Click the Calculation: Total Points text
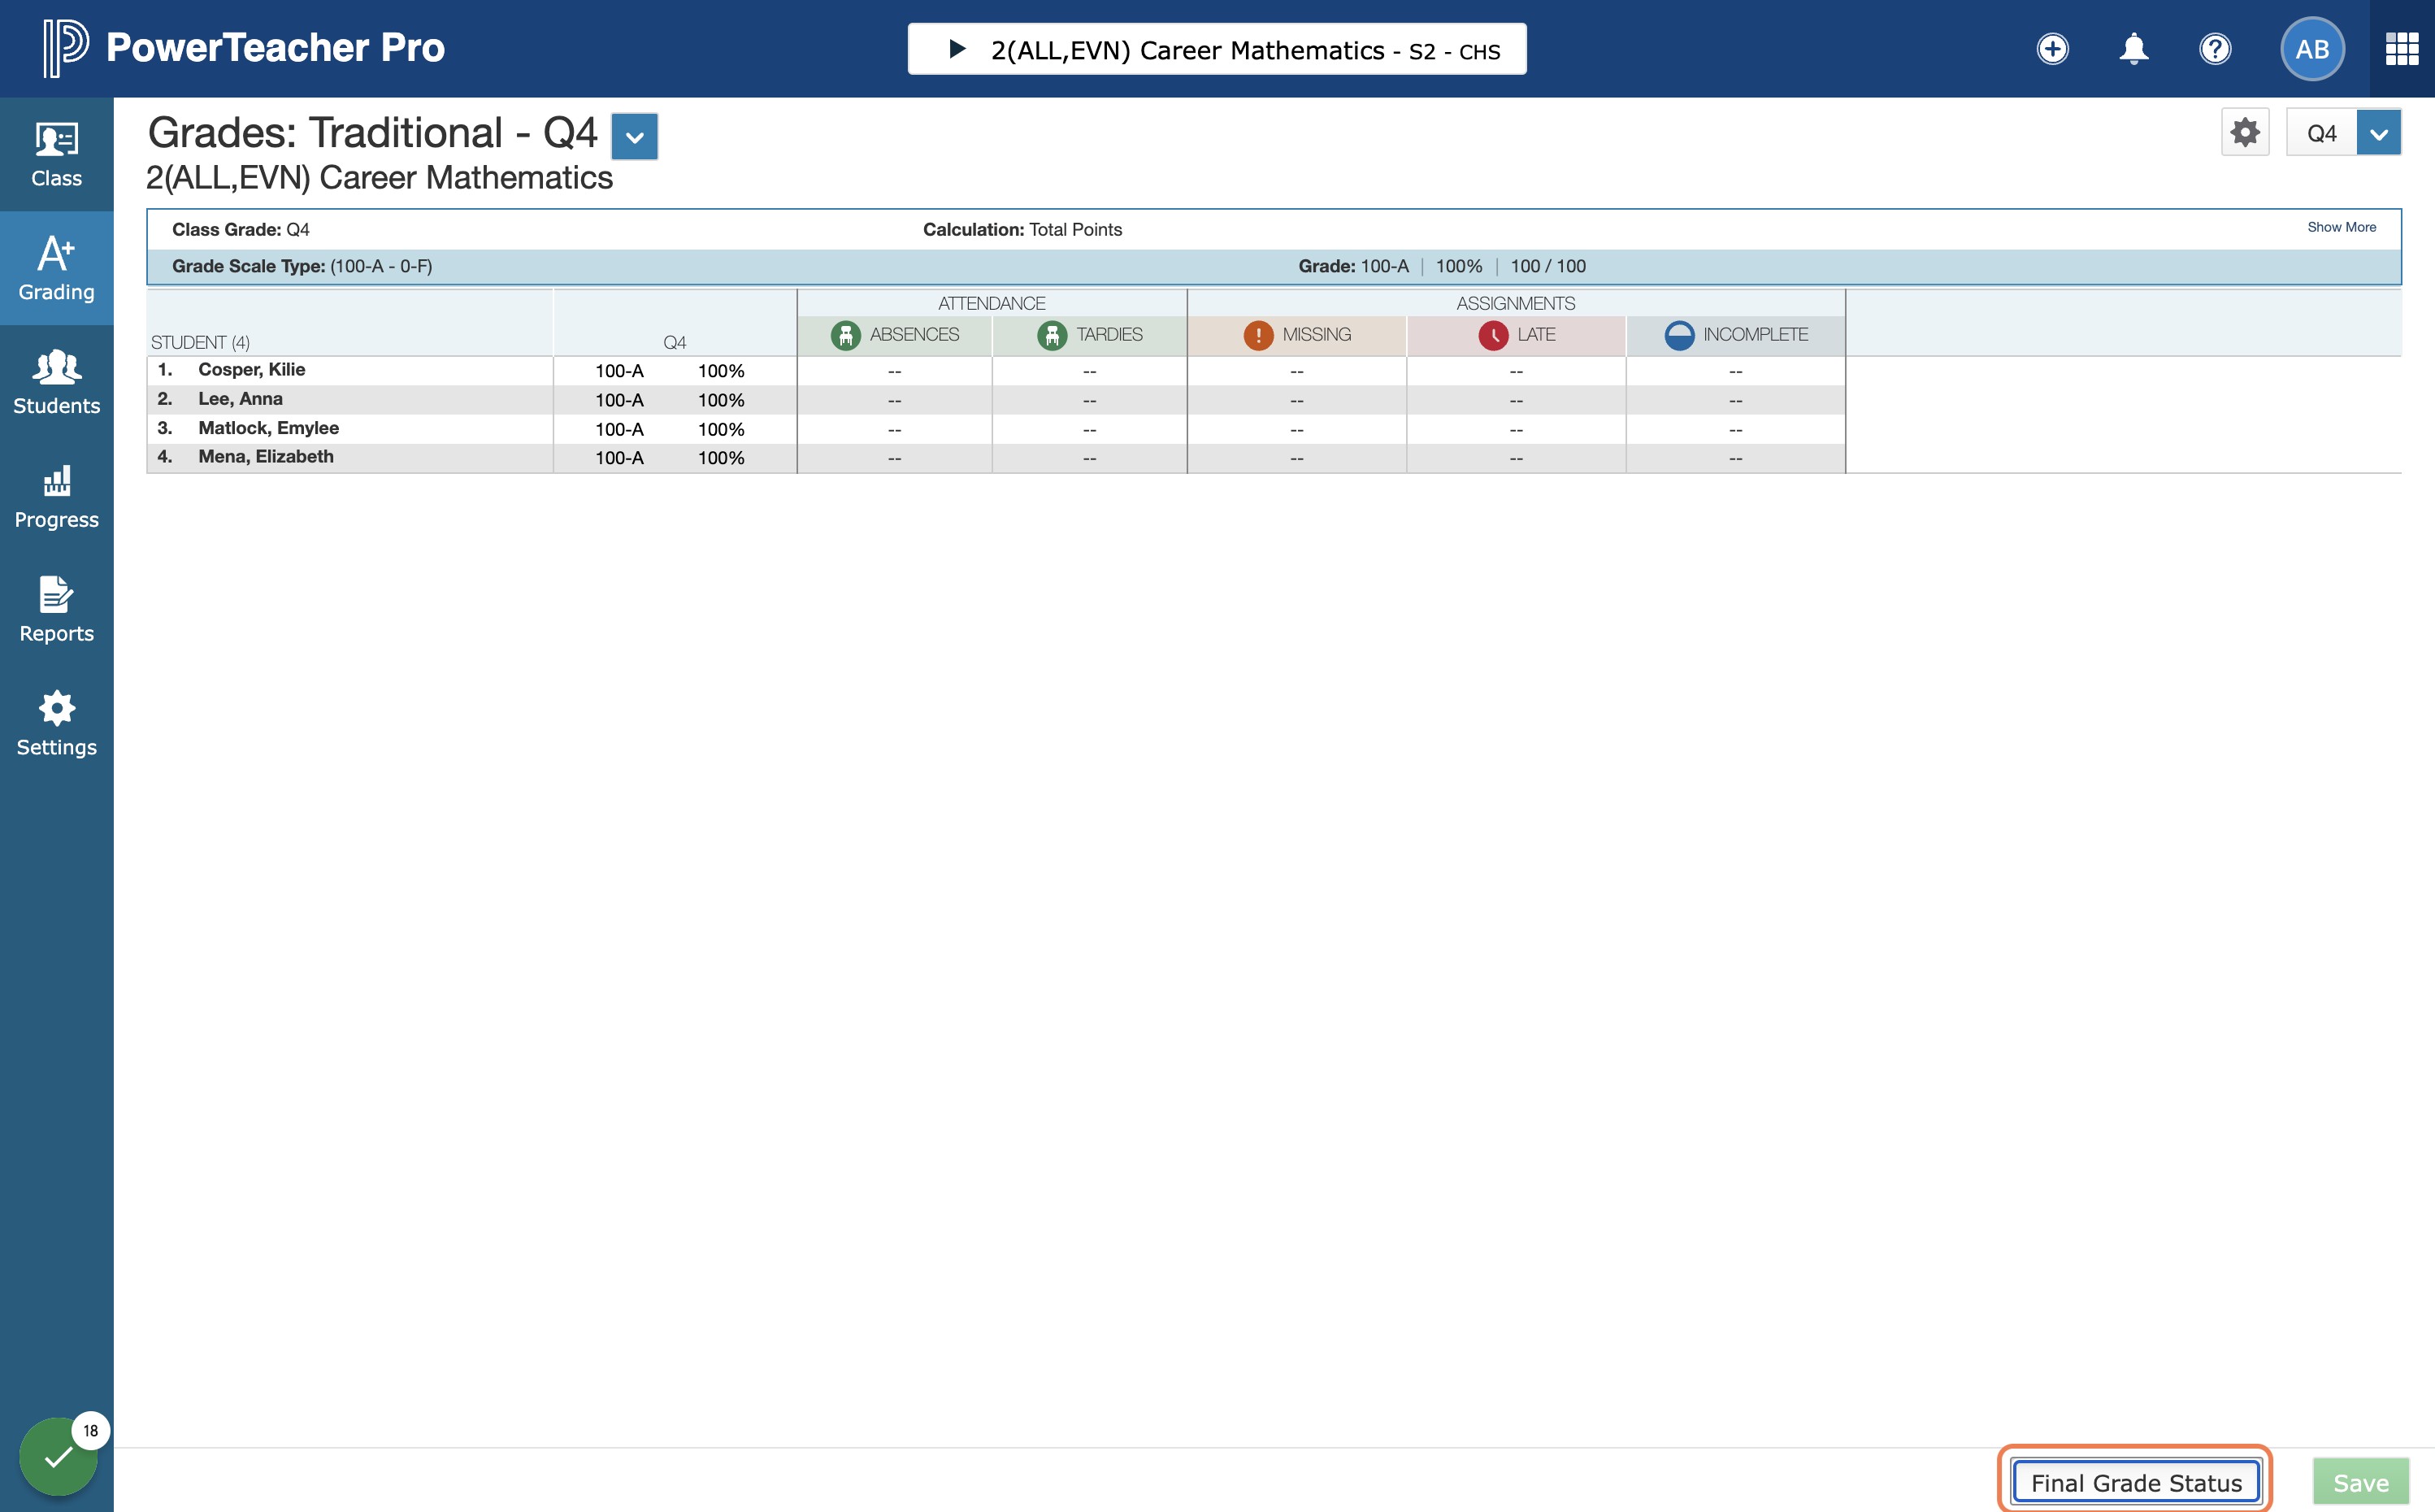Viewport: 2435px width, 1512px height. [1022, 230]
